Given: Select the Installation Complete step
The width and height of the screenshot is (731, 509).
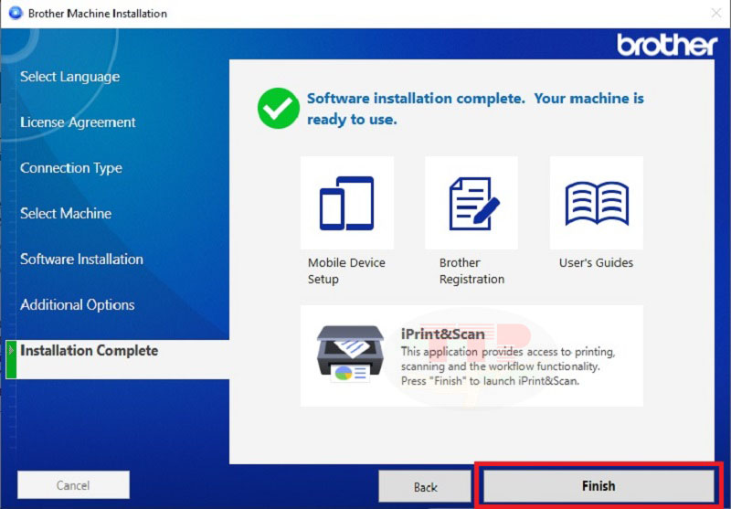Looking at the screenshot, I should pyautogui.click(x=89, y=351).
